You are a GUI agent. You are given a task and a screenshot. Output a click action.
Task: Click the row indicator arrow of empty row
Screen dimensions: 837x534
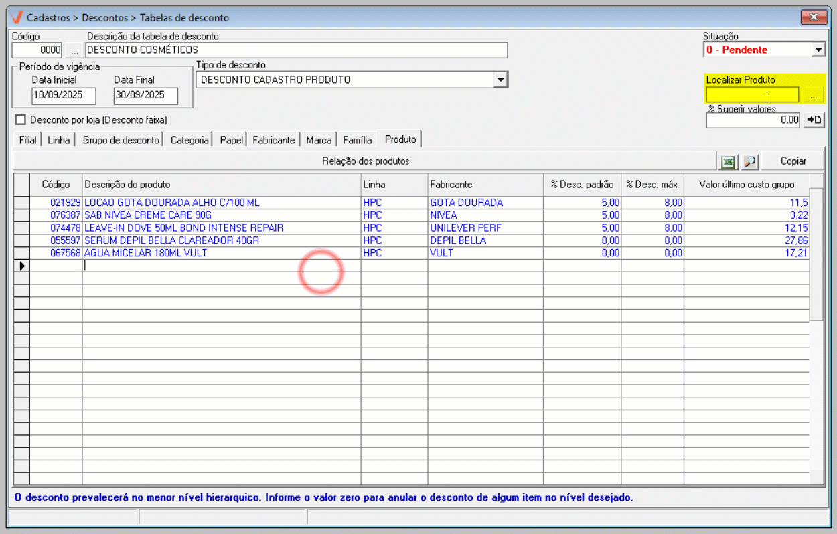[x=22, y=266]
